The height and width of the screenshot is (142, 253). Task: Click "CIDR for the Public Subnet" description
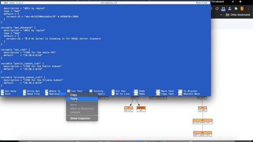[42, 66]
